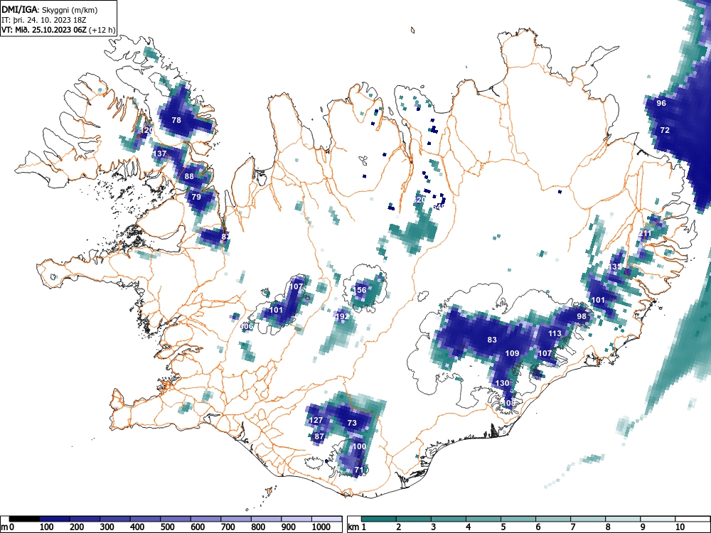
Task: Click the valid time 'VT: Mið. 25.10.2023 06Z'
Action: 44,30
